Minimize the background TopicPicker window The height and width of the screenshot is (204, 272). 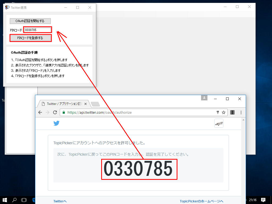coord(225,7)
